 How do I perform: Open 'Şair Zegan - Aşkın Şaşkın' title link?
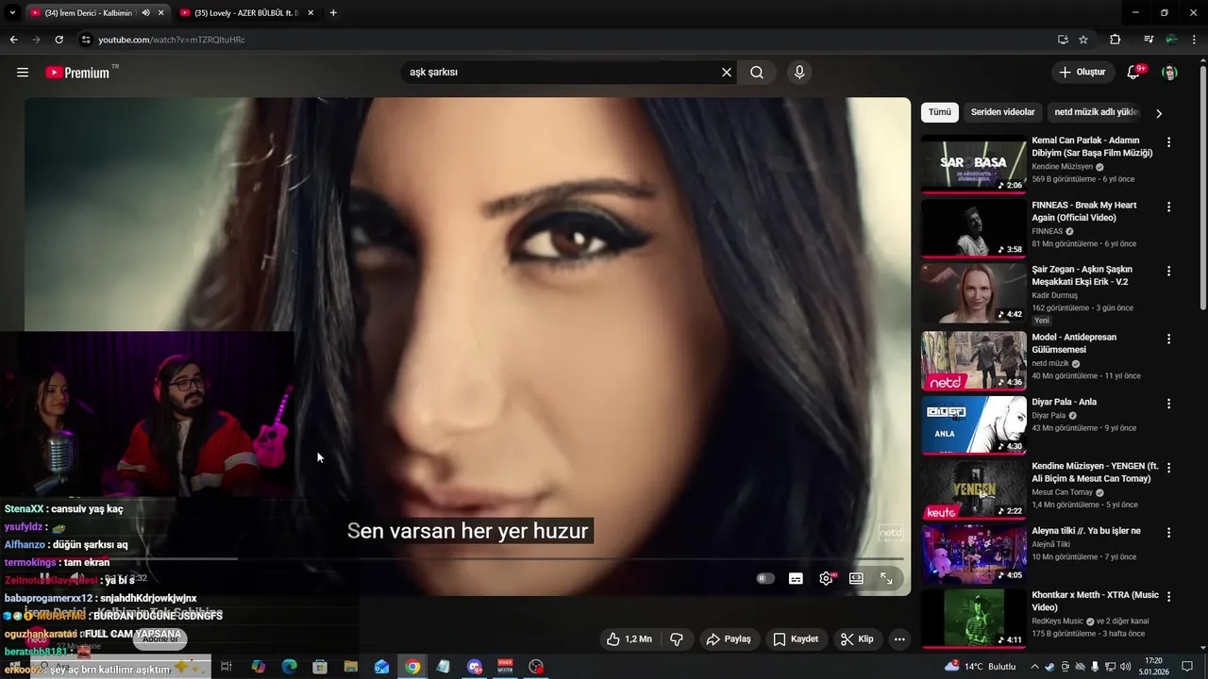[x=1082, y=275]
